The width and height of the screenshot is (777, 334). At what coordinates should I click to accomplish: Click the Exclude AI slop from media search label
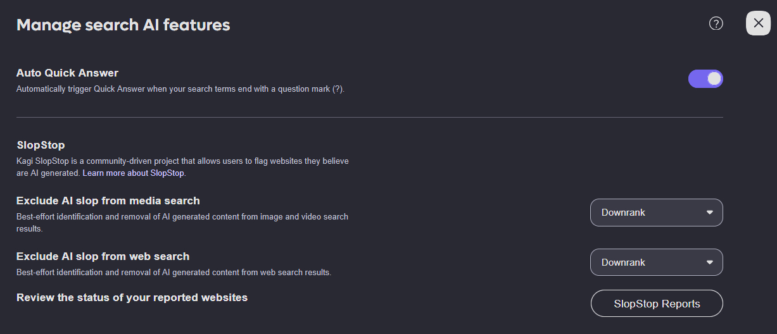pyautogui.click(x=108, y=201)
